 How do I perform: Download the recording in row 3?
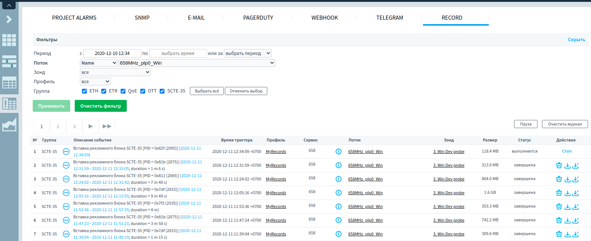[567, 179]
